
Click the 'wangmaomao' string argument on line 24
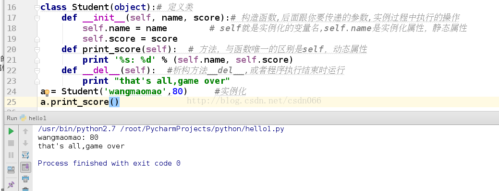[x=135, y=91]
